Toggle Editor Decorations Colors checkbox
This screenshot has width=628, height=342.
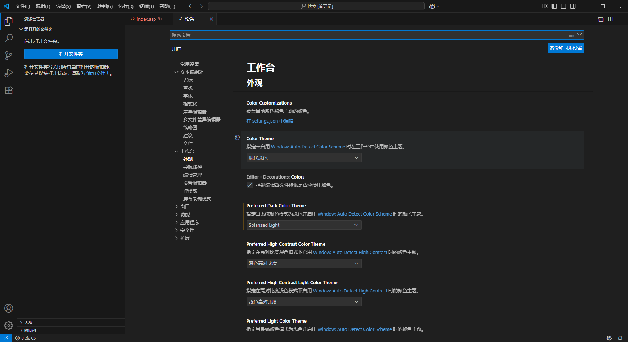coord(250,185)
